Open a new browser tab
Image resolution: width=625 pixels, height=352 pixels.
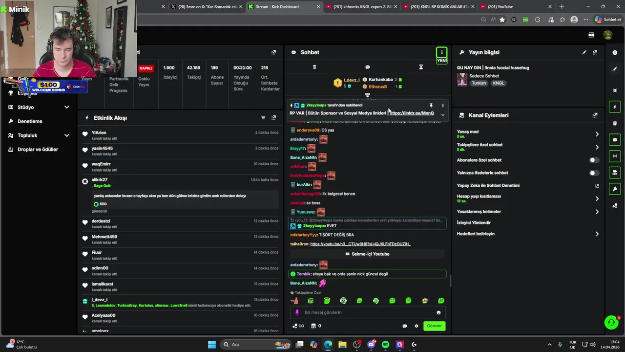pos(562,7)
